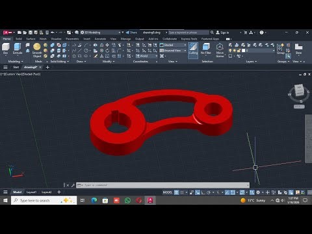Select the Box solid tool
The height and width of the screenshot is (234, 312).
pyautogui.click(x=6, y=48)
